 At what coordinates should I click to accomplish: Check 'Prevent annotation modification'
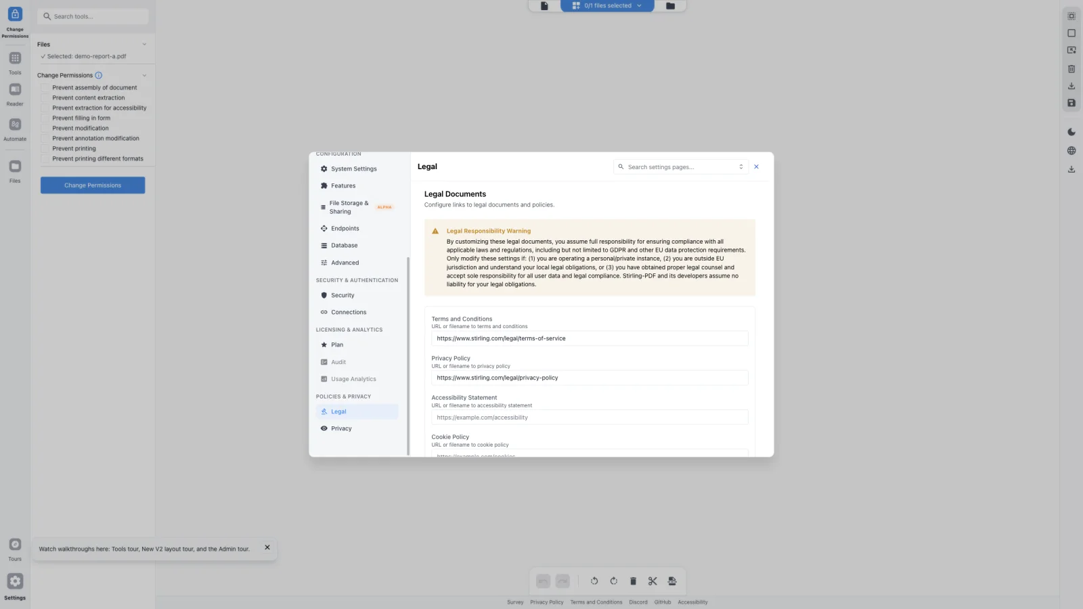point(45,139)
